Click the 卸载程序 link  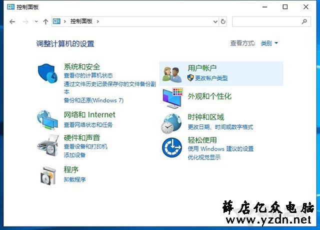[x=74, y=179]
